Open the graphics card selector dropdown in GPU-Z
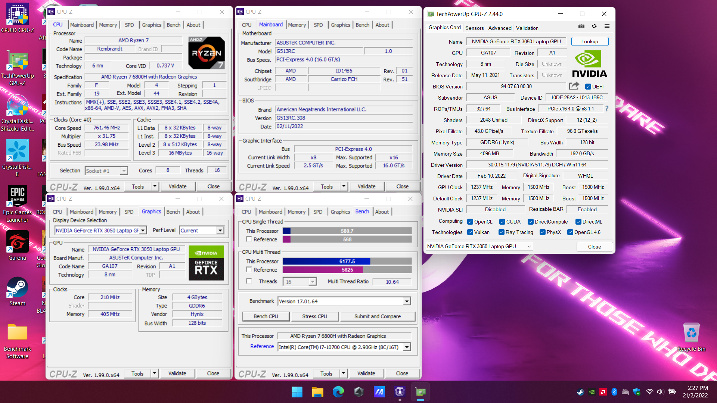This screenshot has height=403, width=717. [x=529, y=246]
